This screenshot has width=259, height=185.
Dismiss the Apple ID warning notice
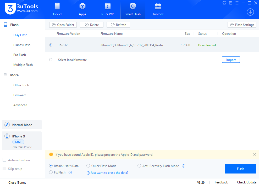(x=254, y=154)
